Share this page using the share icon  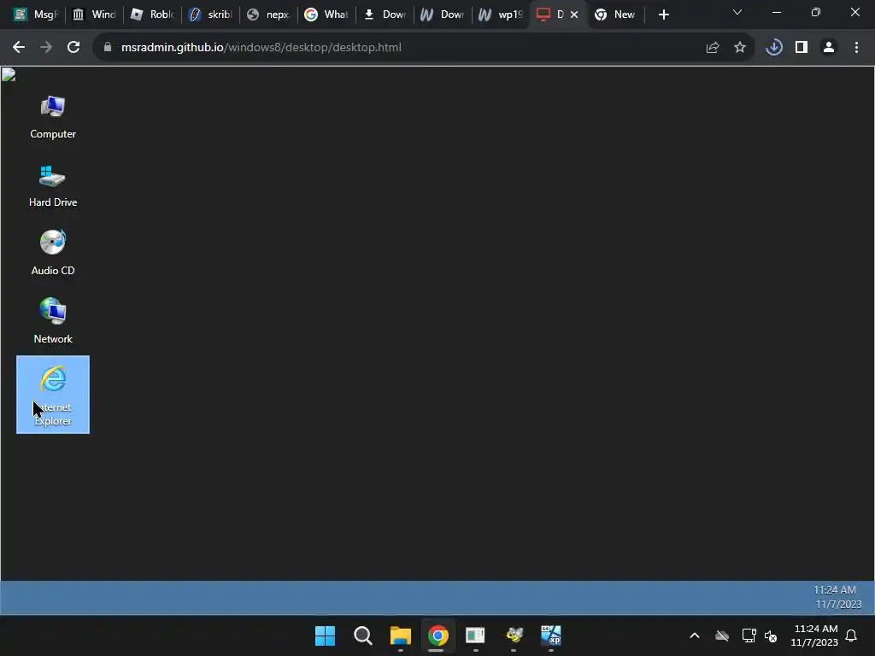tap(712, 48)
